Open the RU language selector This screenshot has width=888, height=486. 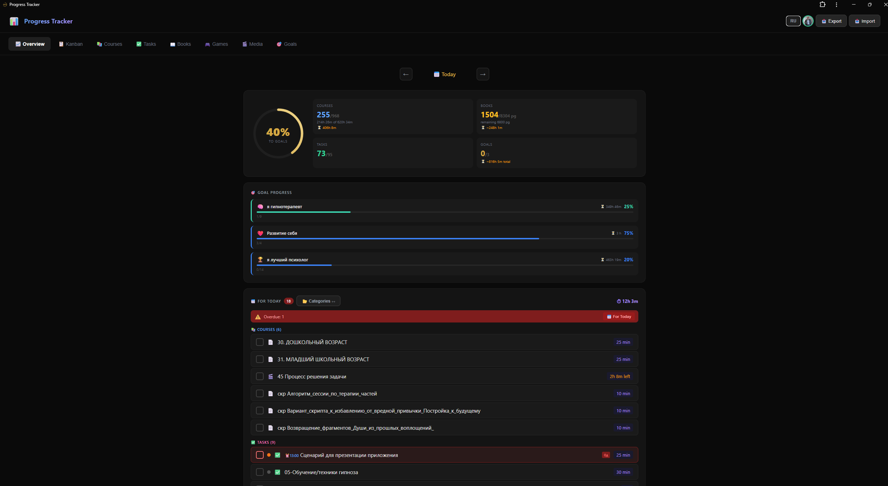793,21
